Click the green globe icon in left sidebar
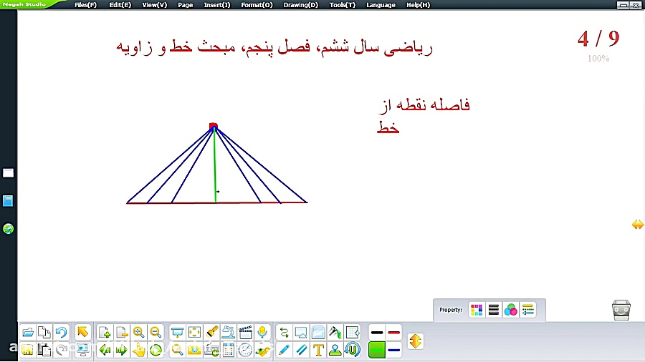This screenshot has height=362, width=645. [x=8, y=229]
